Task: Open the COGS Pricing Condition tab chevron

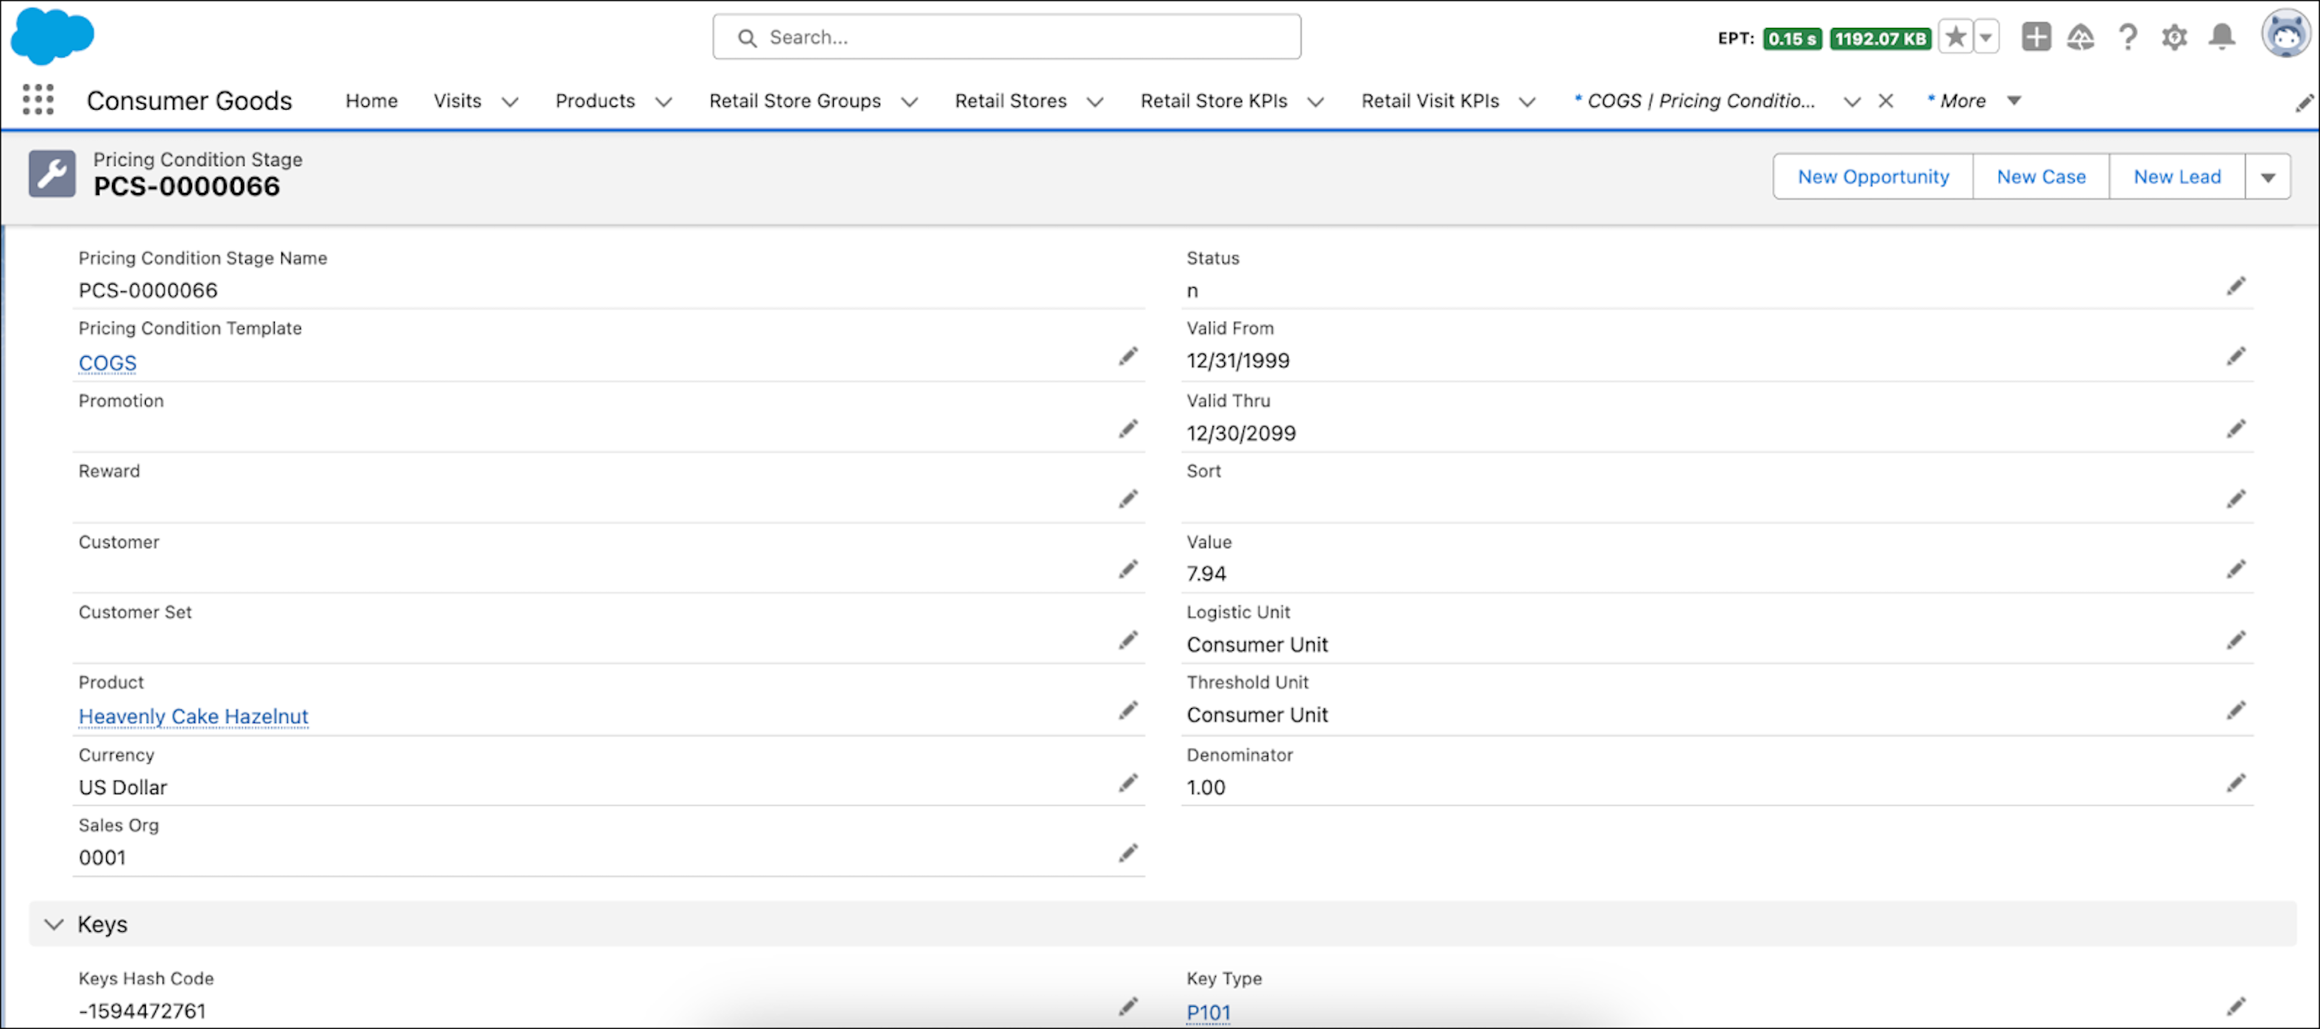Action: (1852, 102)
